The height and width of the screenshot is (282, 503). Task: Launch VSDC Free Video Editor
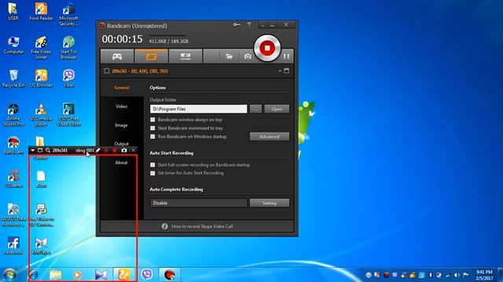pos(68,114)
